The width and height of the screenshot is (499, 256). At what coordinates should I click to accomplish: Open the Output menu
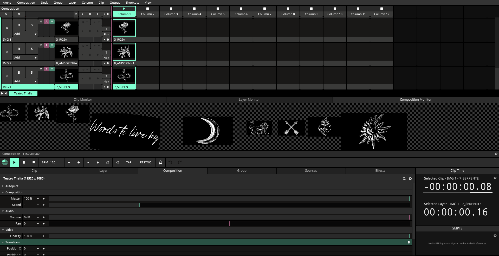click(114, 3)
